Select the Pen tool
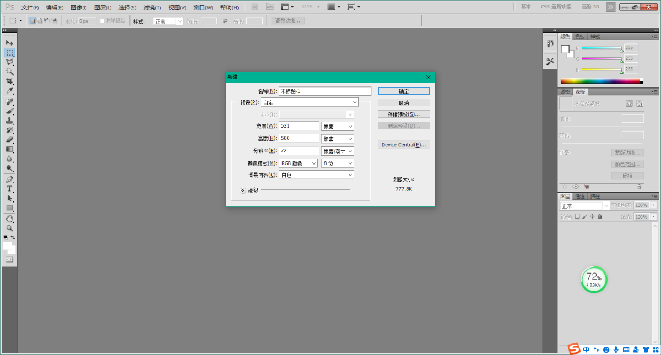This screenshot has width=661, height=355. click(10, 179)
